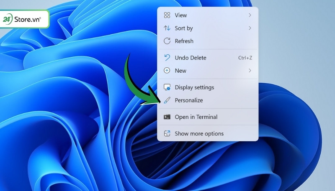Click the Show more options icon
335x191 pixels.
[167, 134]
